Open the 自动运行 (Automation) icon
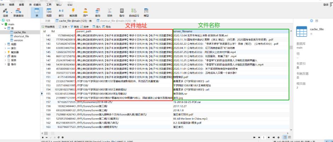 pos(134,12)
